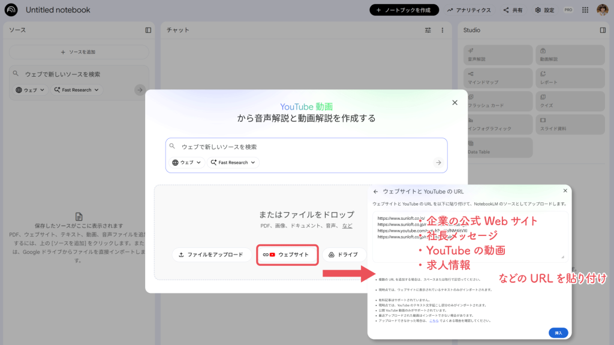Open Fast Research dropdown in source panel
The width and height of the screenshot is (614, 345).
[x=78, y=90]
